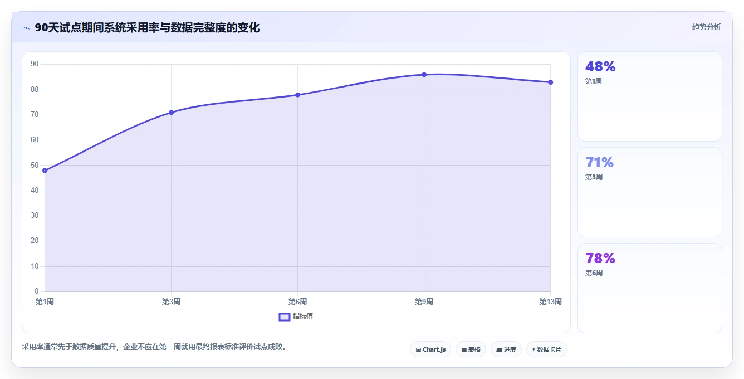The width and height of the screenshot is (744, 379).
Task: Open the 78% 第6周 stat card
Action: point(649,288)
